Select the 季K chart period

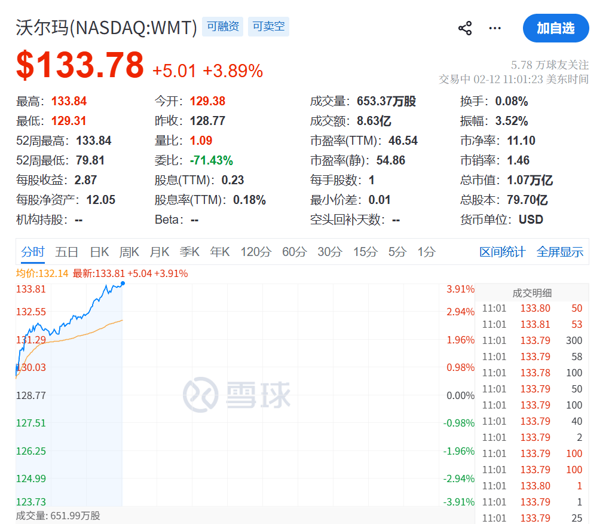[189, 252]
